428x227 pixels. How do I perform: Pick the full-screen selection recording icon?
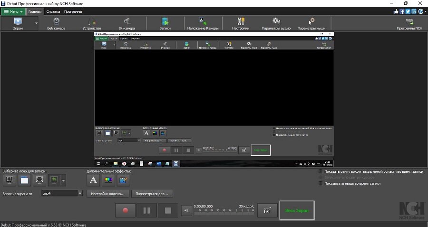click(39, 180)
